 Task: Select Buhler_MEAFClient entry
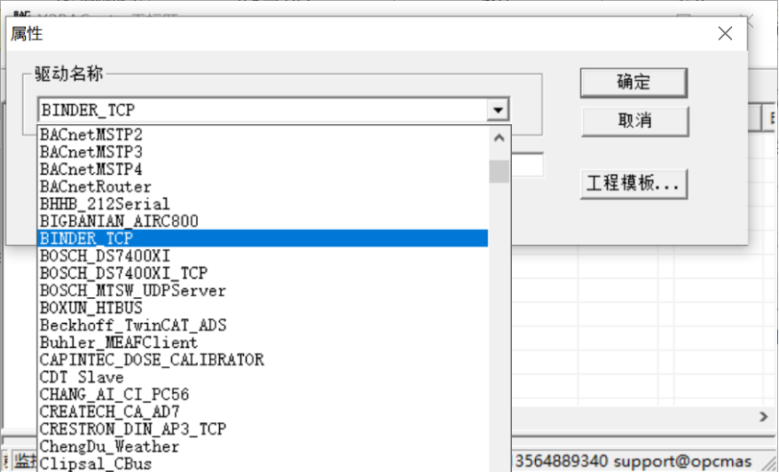coord(262,342)
